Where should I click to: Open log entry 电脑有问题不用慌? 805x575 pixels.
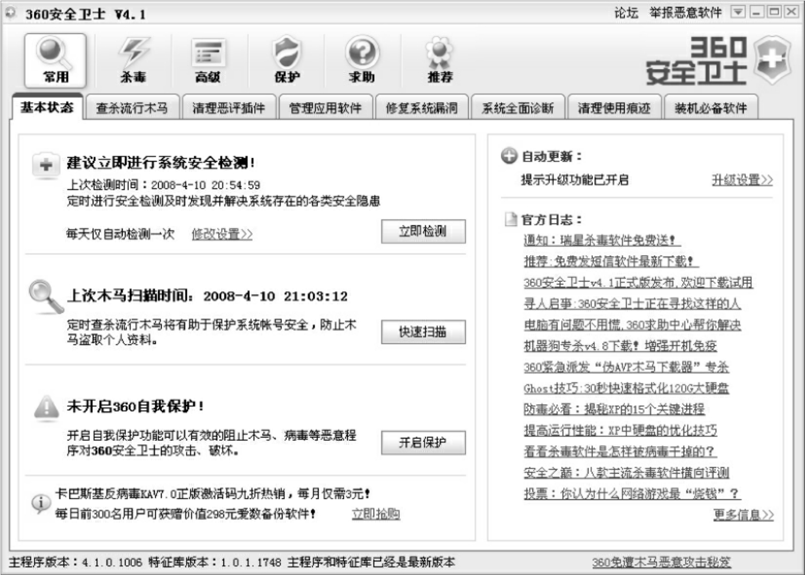click(x=632, y=325)
